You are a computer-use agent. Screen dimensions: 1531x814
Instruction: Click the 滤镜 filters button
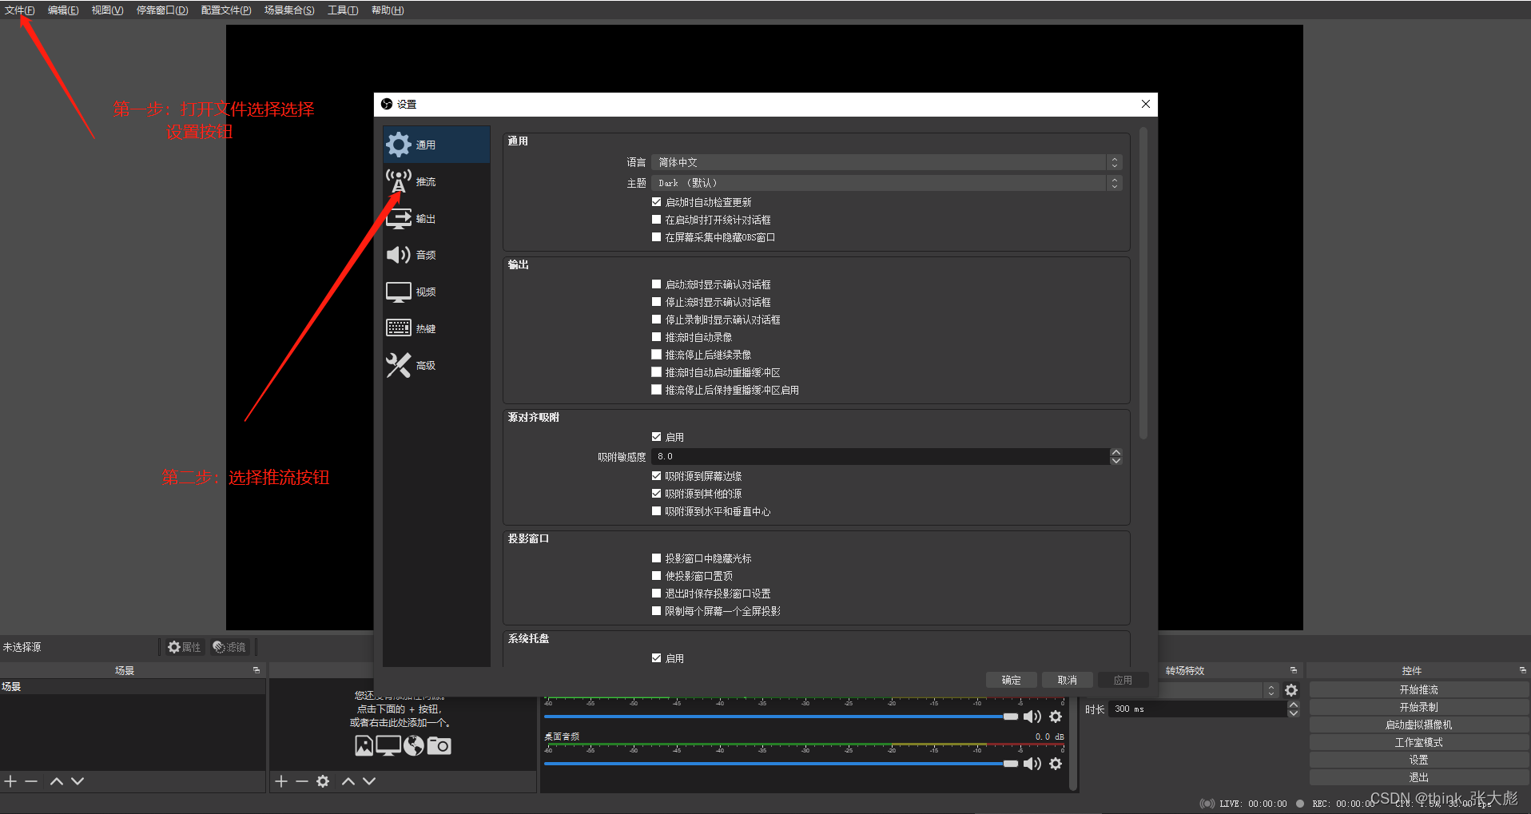click(x=230, y=647)
